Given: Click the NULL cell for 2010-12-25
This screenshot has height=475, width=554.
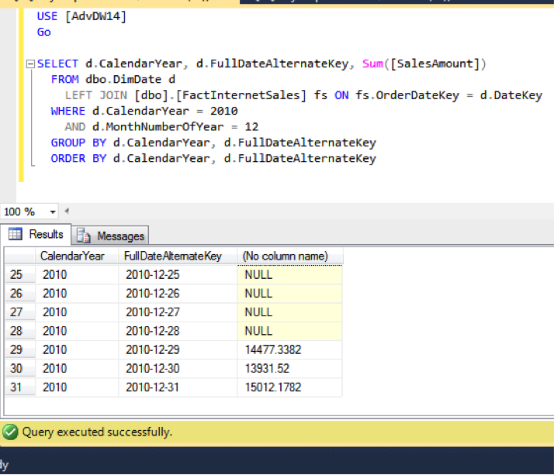Looking at the screenshot, I should click(289, 274).
